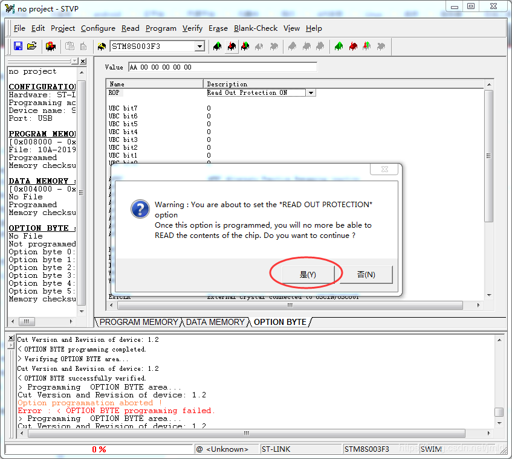Click 'Option programmation aborted !' log line
Viewport: 512px width, 459px height.
coord(90,403)
